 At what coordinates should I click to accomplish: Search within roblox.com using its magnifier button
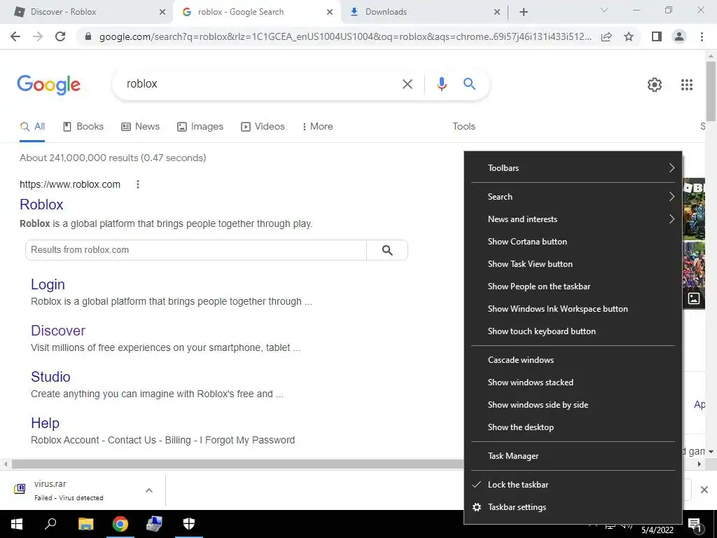[x=387, y=250]
